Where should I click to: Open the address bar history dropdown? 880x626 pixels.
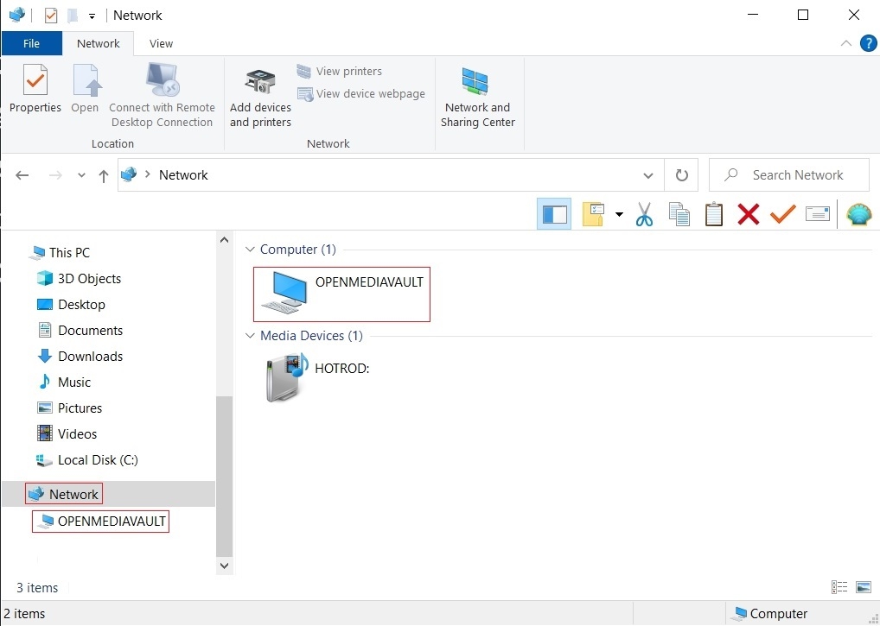[x=648, y=174]
